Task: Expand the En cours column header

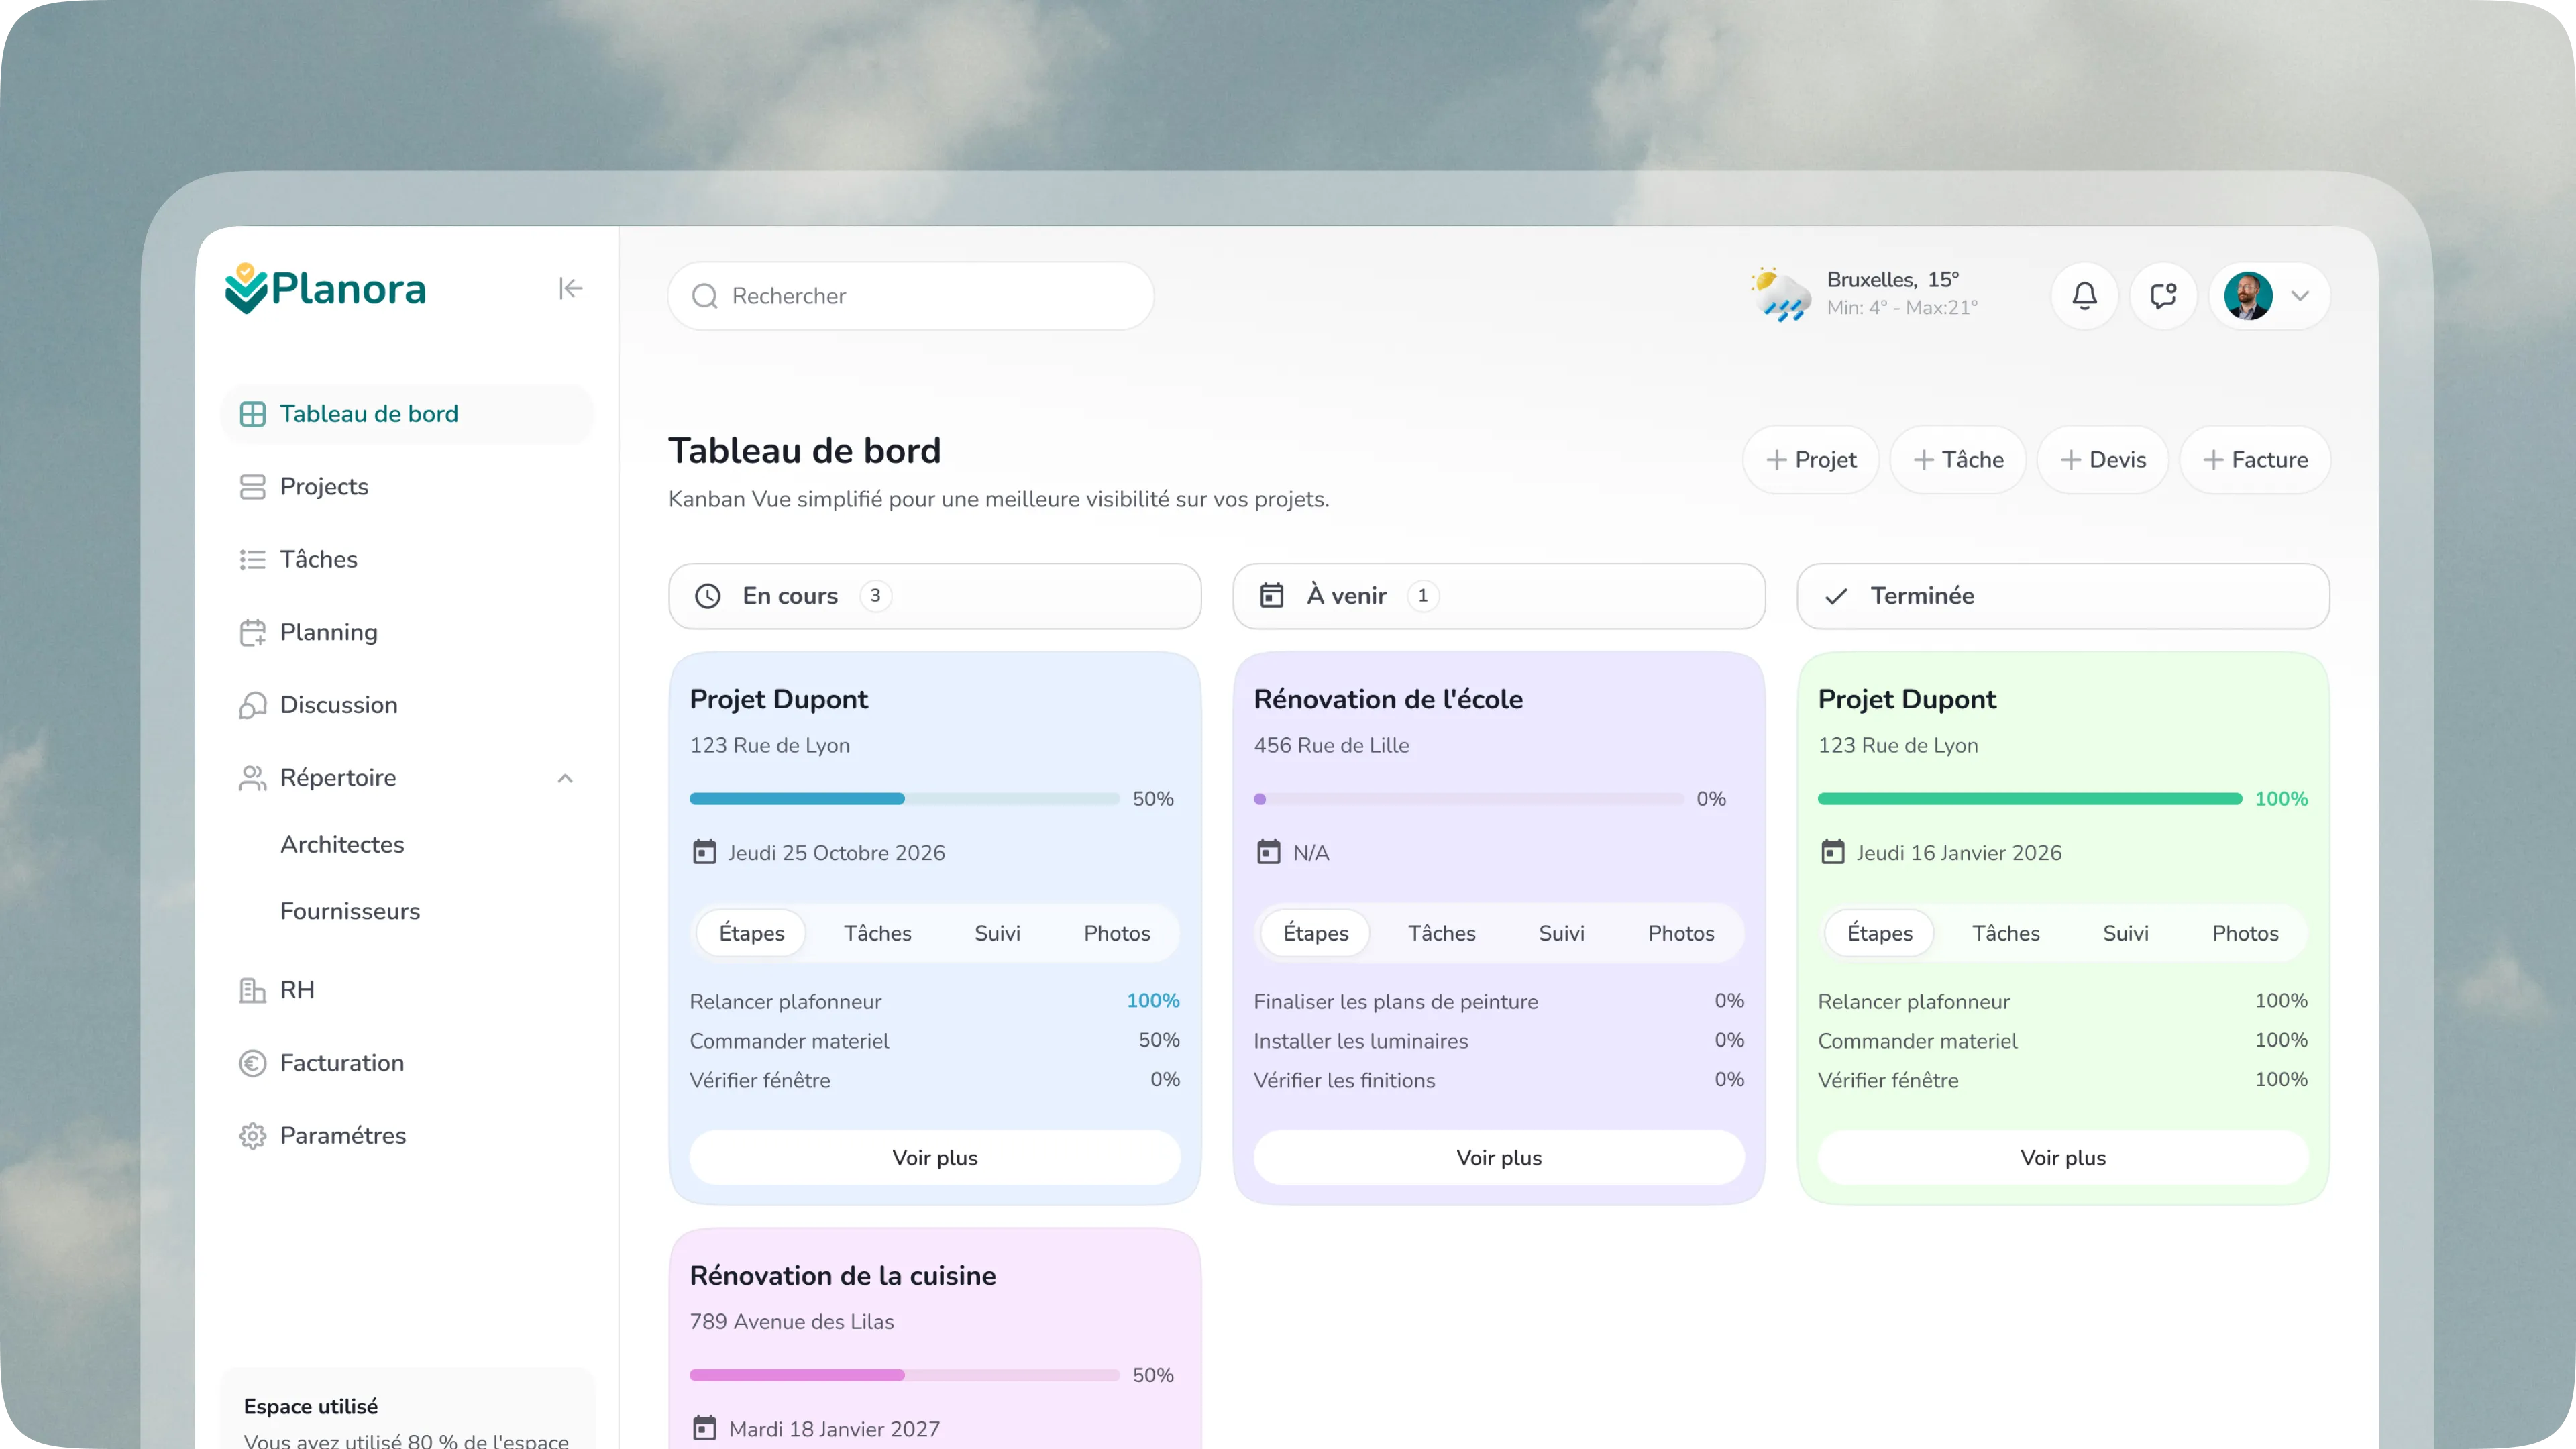Action: click(935, 596)
